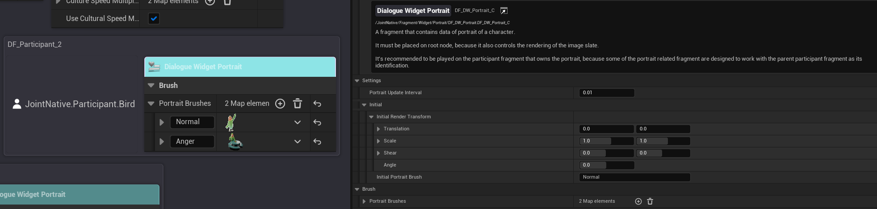This screenshot has height=209, width=877.
Task: Delete all Portrait Brushes elements in node
Action: (x=298, y=104)
